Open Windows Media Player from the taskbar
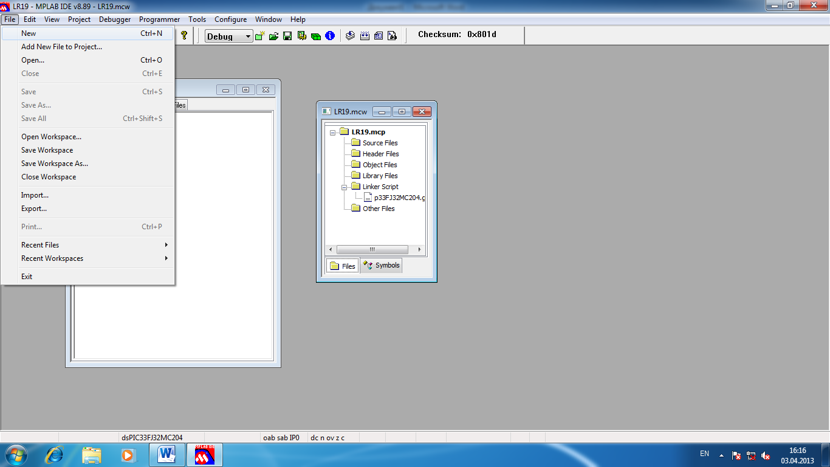This screenshot has height=467, width=830. (128, 455)
